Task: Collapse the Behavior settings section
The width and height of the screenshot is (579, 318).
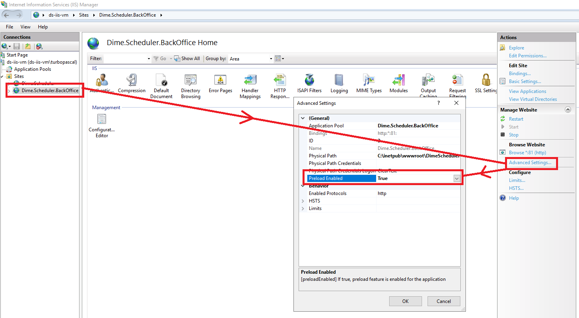Action: tap(303, 186)
